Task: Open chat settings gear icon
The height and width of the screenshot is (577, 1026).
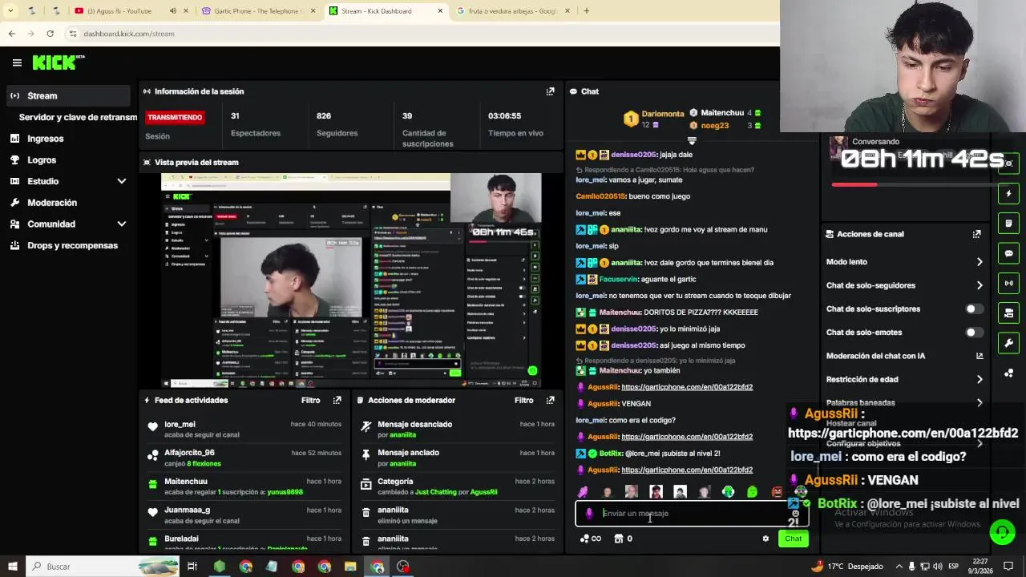Action: pos(765,539)
